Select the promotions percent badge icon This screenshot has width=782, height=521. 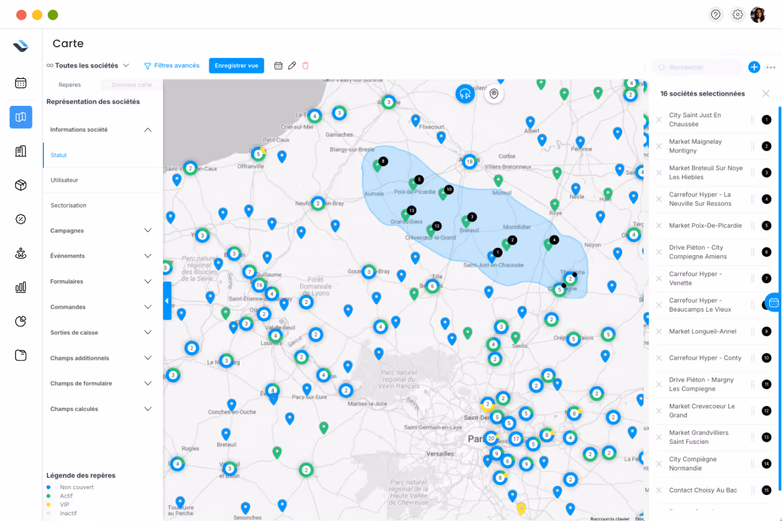[x=20, y=219]
